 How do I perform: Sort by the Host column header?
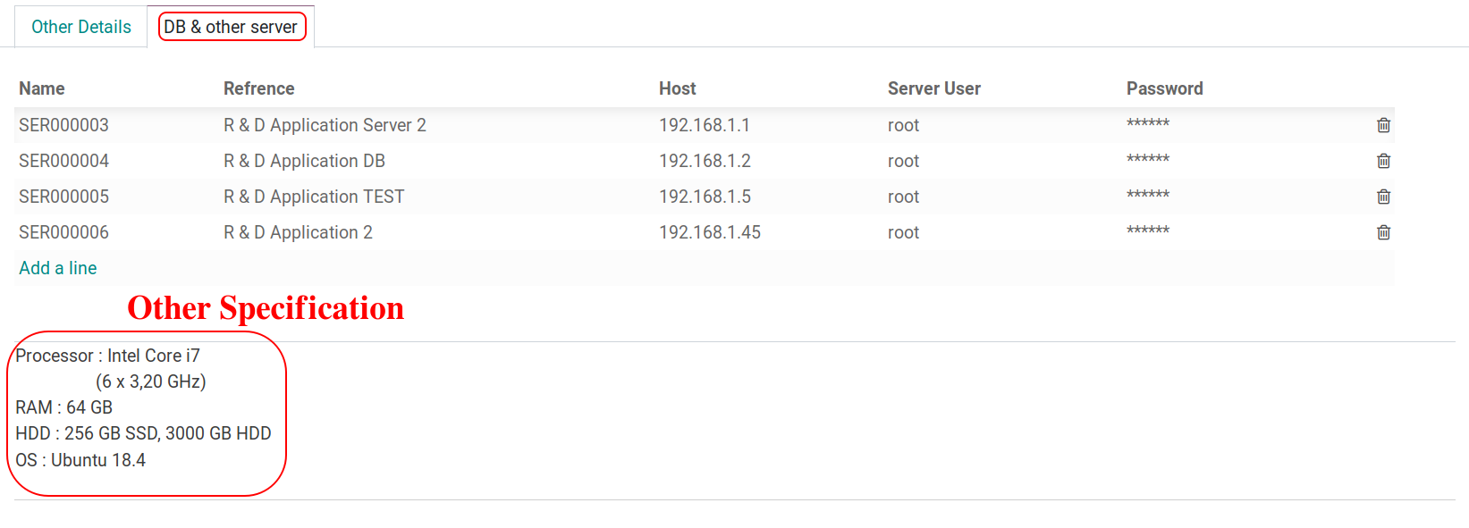(x=677, y=88)
